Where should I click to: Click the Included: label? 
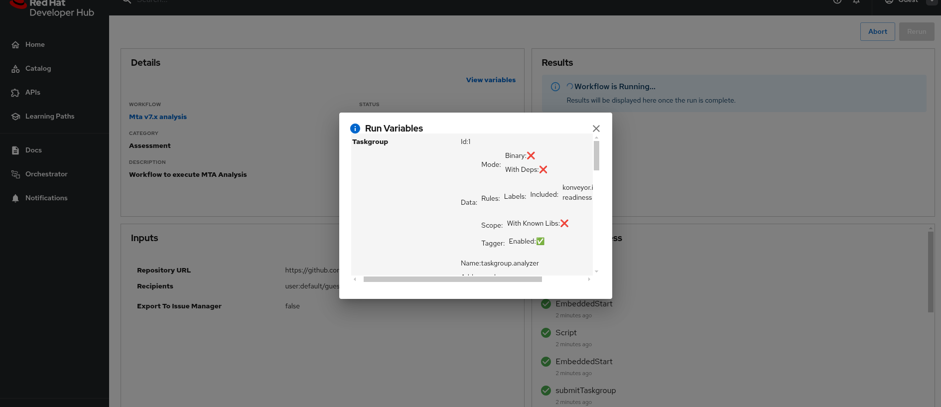click(x=544, y=195)
